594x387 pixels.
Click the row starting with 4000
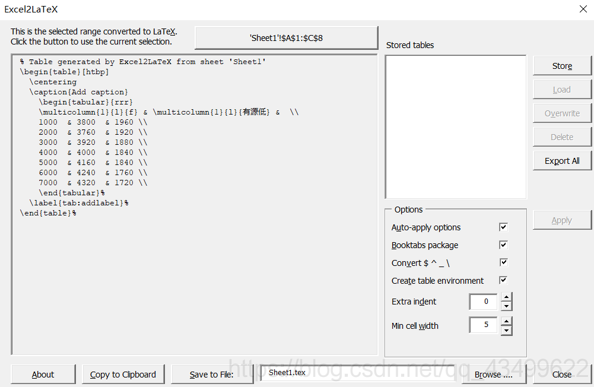(x=93, y=153)
